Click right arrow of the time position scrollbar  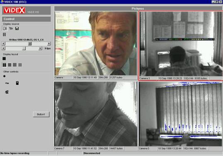pos(49,43)
